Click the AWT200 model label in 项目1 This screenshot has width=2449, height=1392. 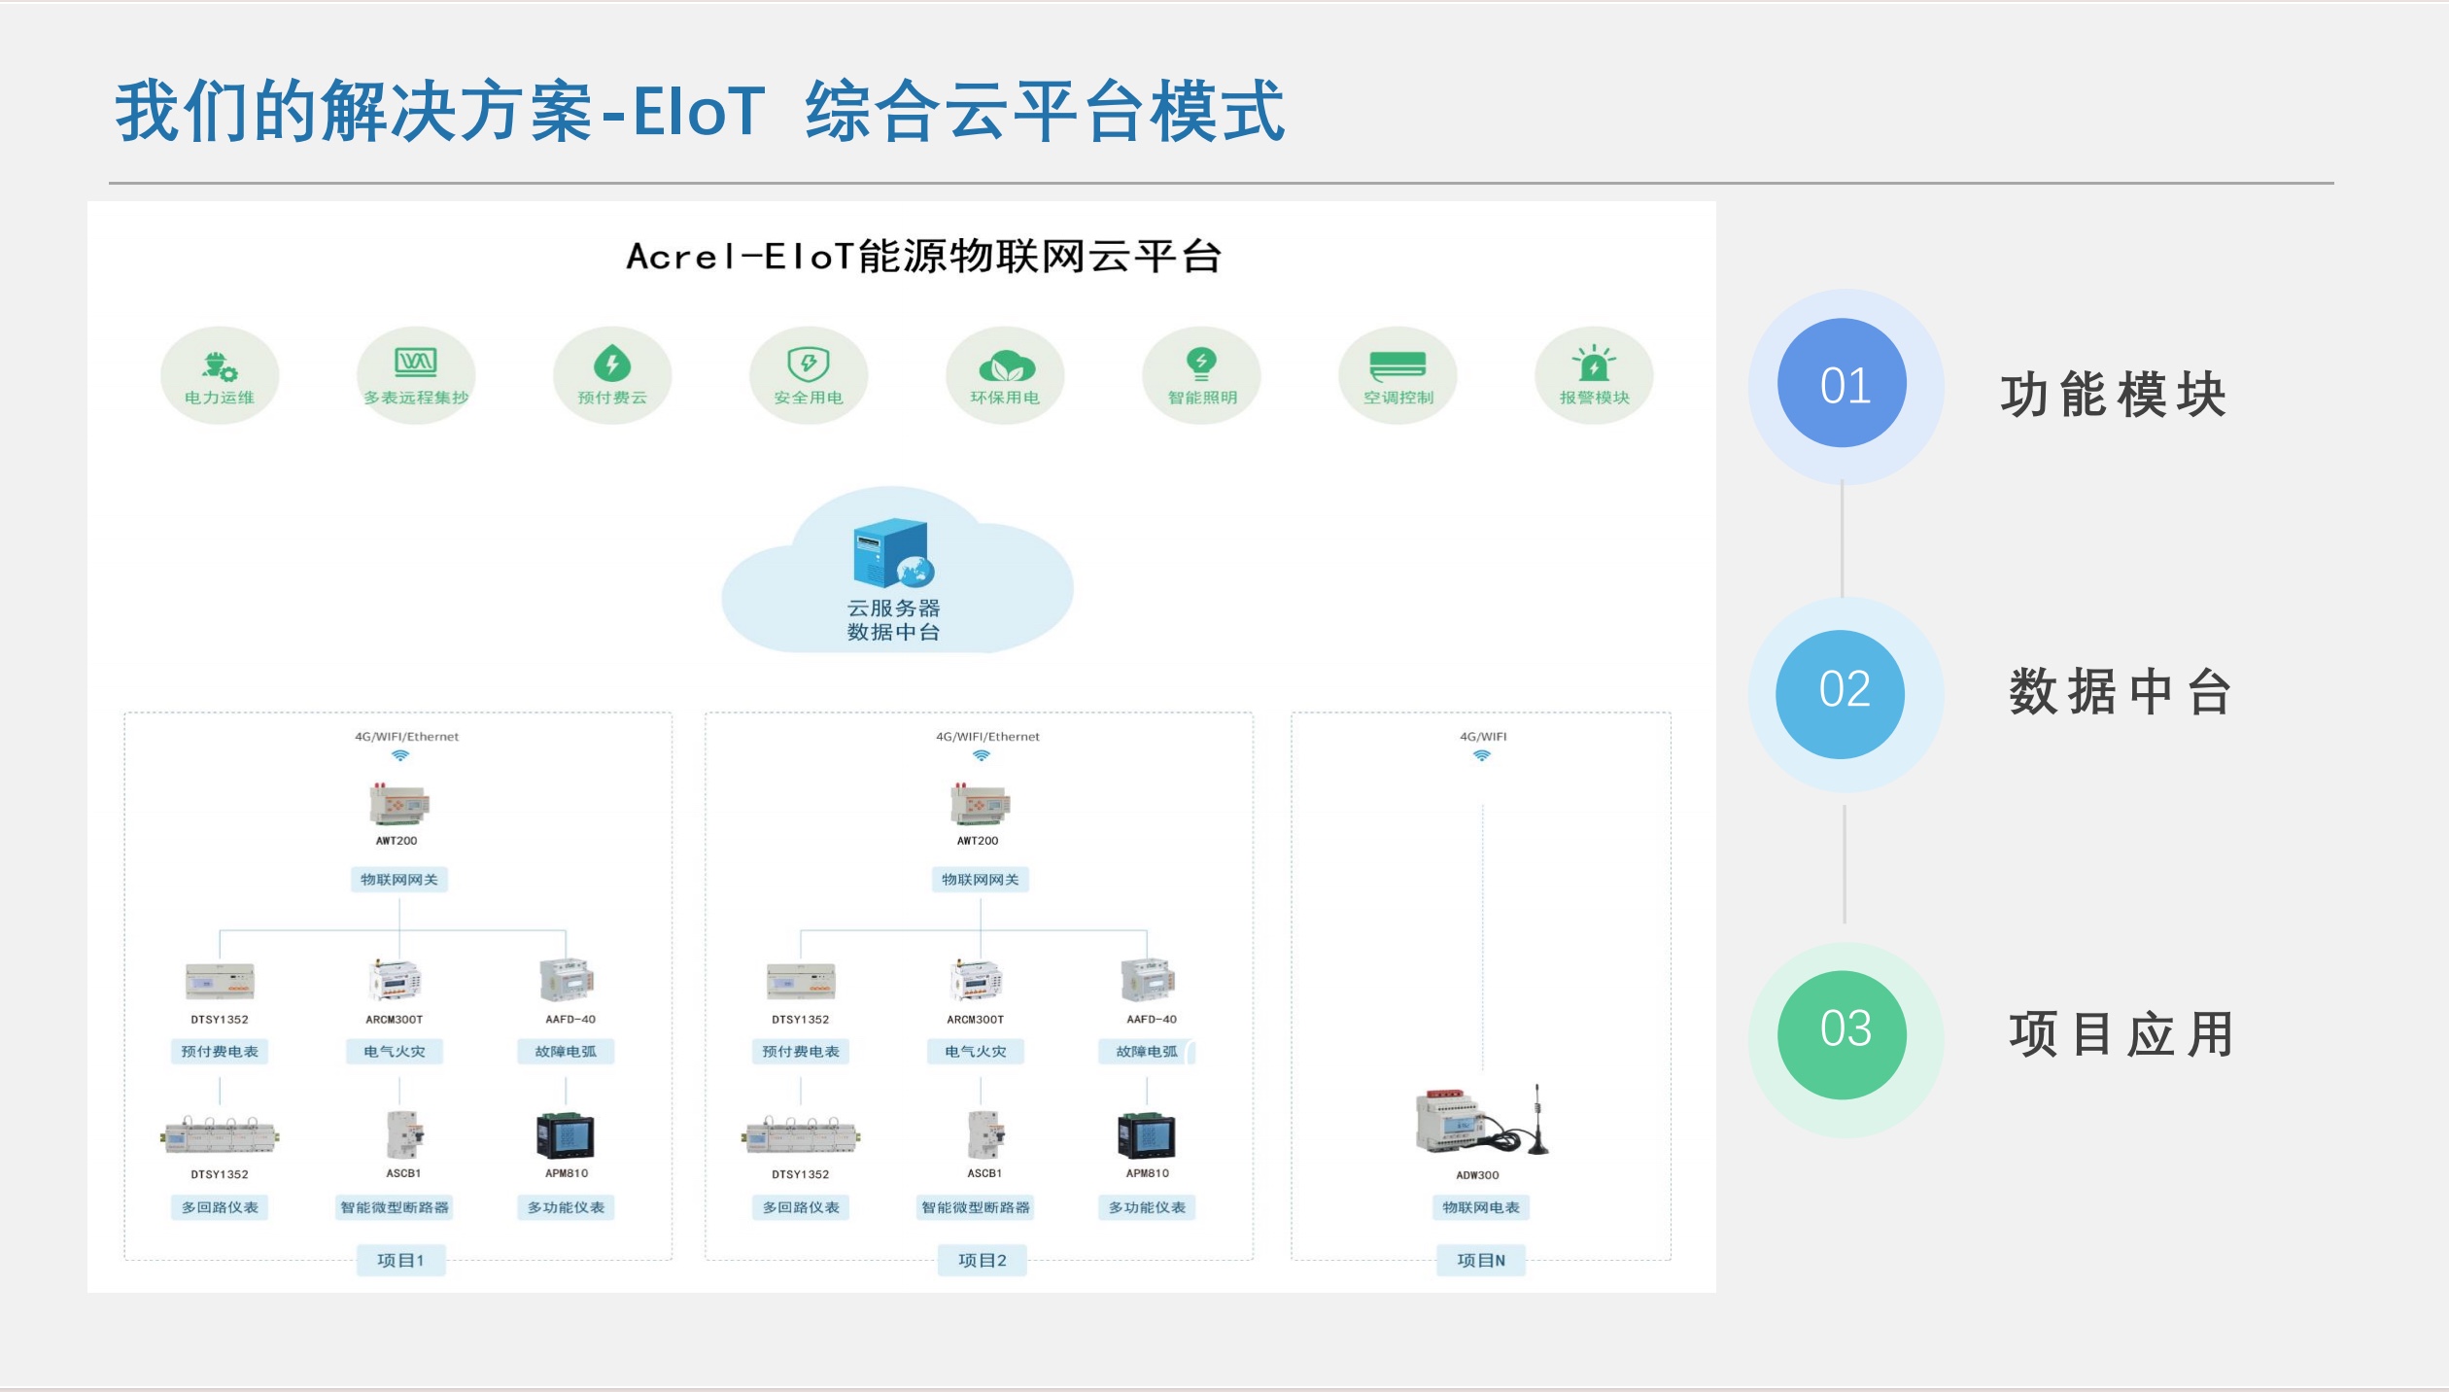click(x=397, y=841)
